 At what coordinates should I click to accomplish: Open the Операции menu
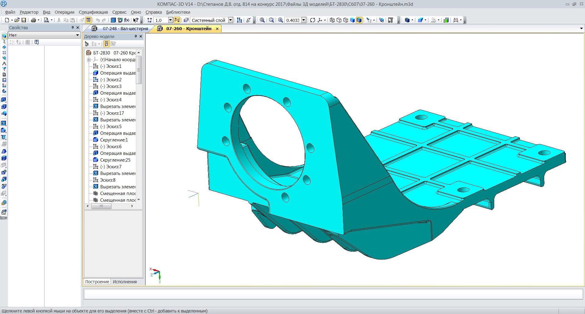(64, 12)
